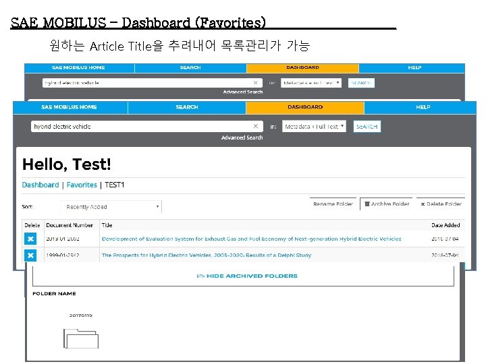
Task: Open the Recently Added sort dropdown
Action: (111, 207)
